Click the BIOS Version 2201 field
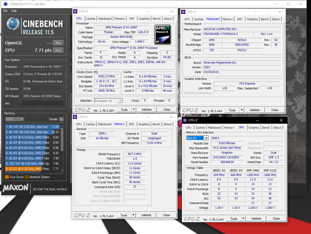Image resolution: width=311 pixels, height=234 pixels. 242,67
